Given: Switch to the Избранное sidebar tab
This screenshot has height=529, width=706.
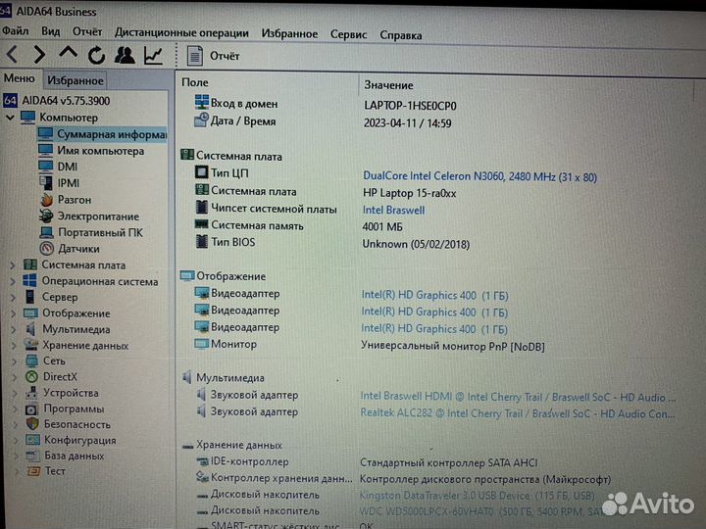Looking at the screenshot, I should click(76, 80).
